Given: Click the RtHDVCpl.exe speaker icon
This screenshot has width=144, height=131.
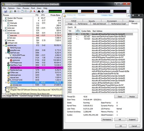Looking at the screenshot, I should point(8,48).
